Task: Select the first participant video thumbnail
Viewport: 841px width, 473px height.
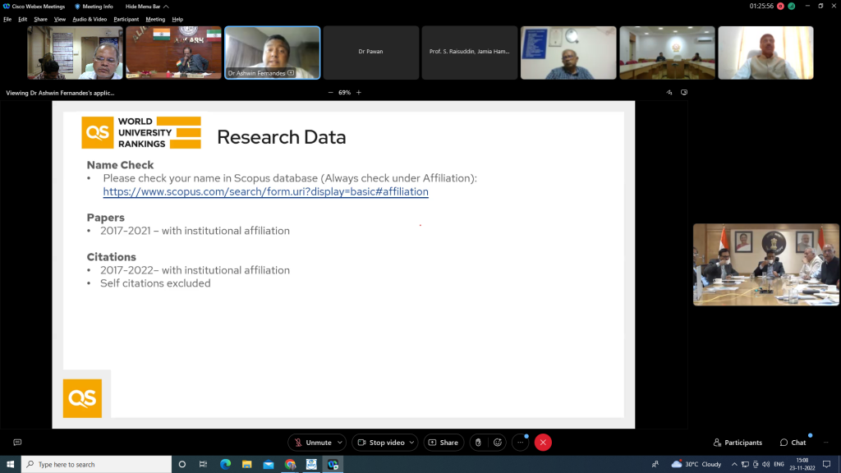Action: tap(75, 53)
